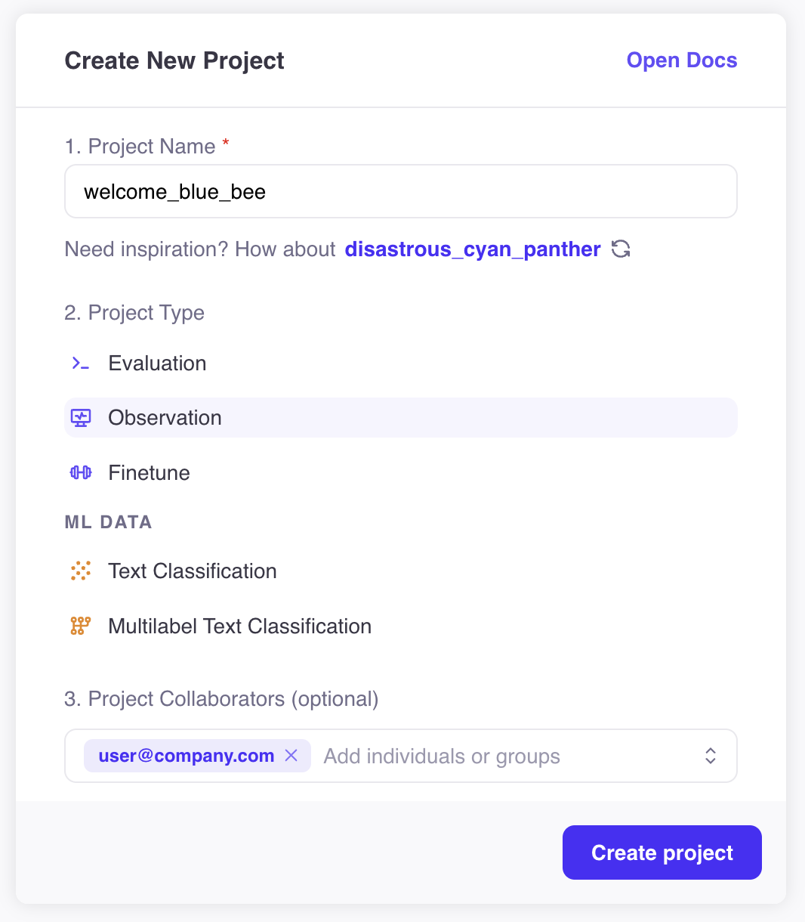Select the Evaluation project type
Viewport: 805px width, 922px height.
tap(401, 364)
